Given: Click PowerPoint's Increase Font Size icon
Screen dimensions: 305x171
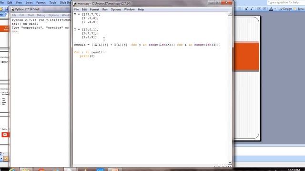Looking at the screenshot, I should [x=246, y=9].
